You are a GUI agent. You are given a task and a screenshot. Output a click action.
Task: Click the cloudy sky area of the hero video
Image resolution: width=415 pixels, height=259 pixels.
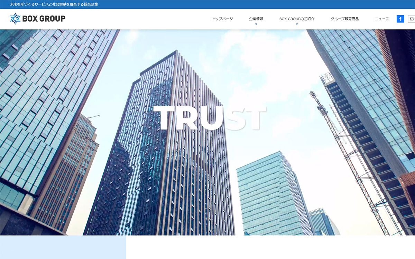click(263, 62)
